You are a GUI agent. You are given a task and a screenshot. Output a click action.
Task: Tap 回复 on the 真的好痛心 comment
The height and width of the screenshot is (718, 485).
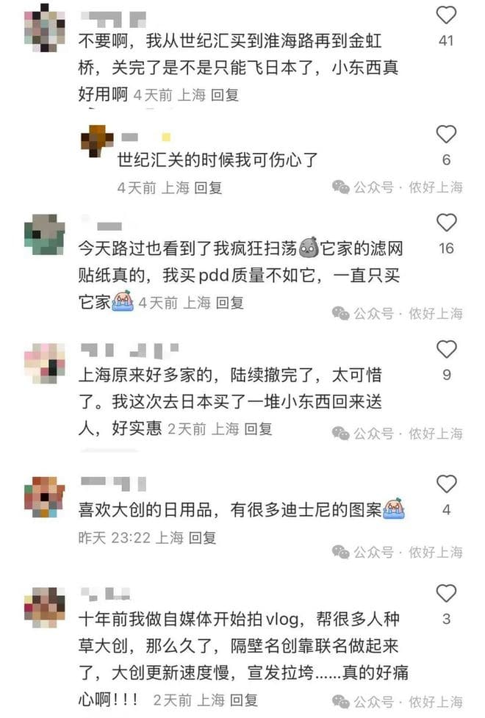coord(244,700)
